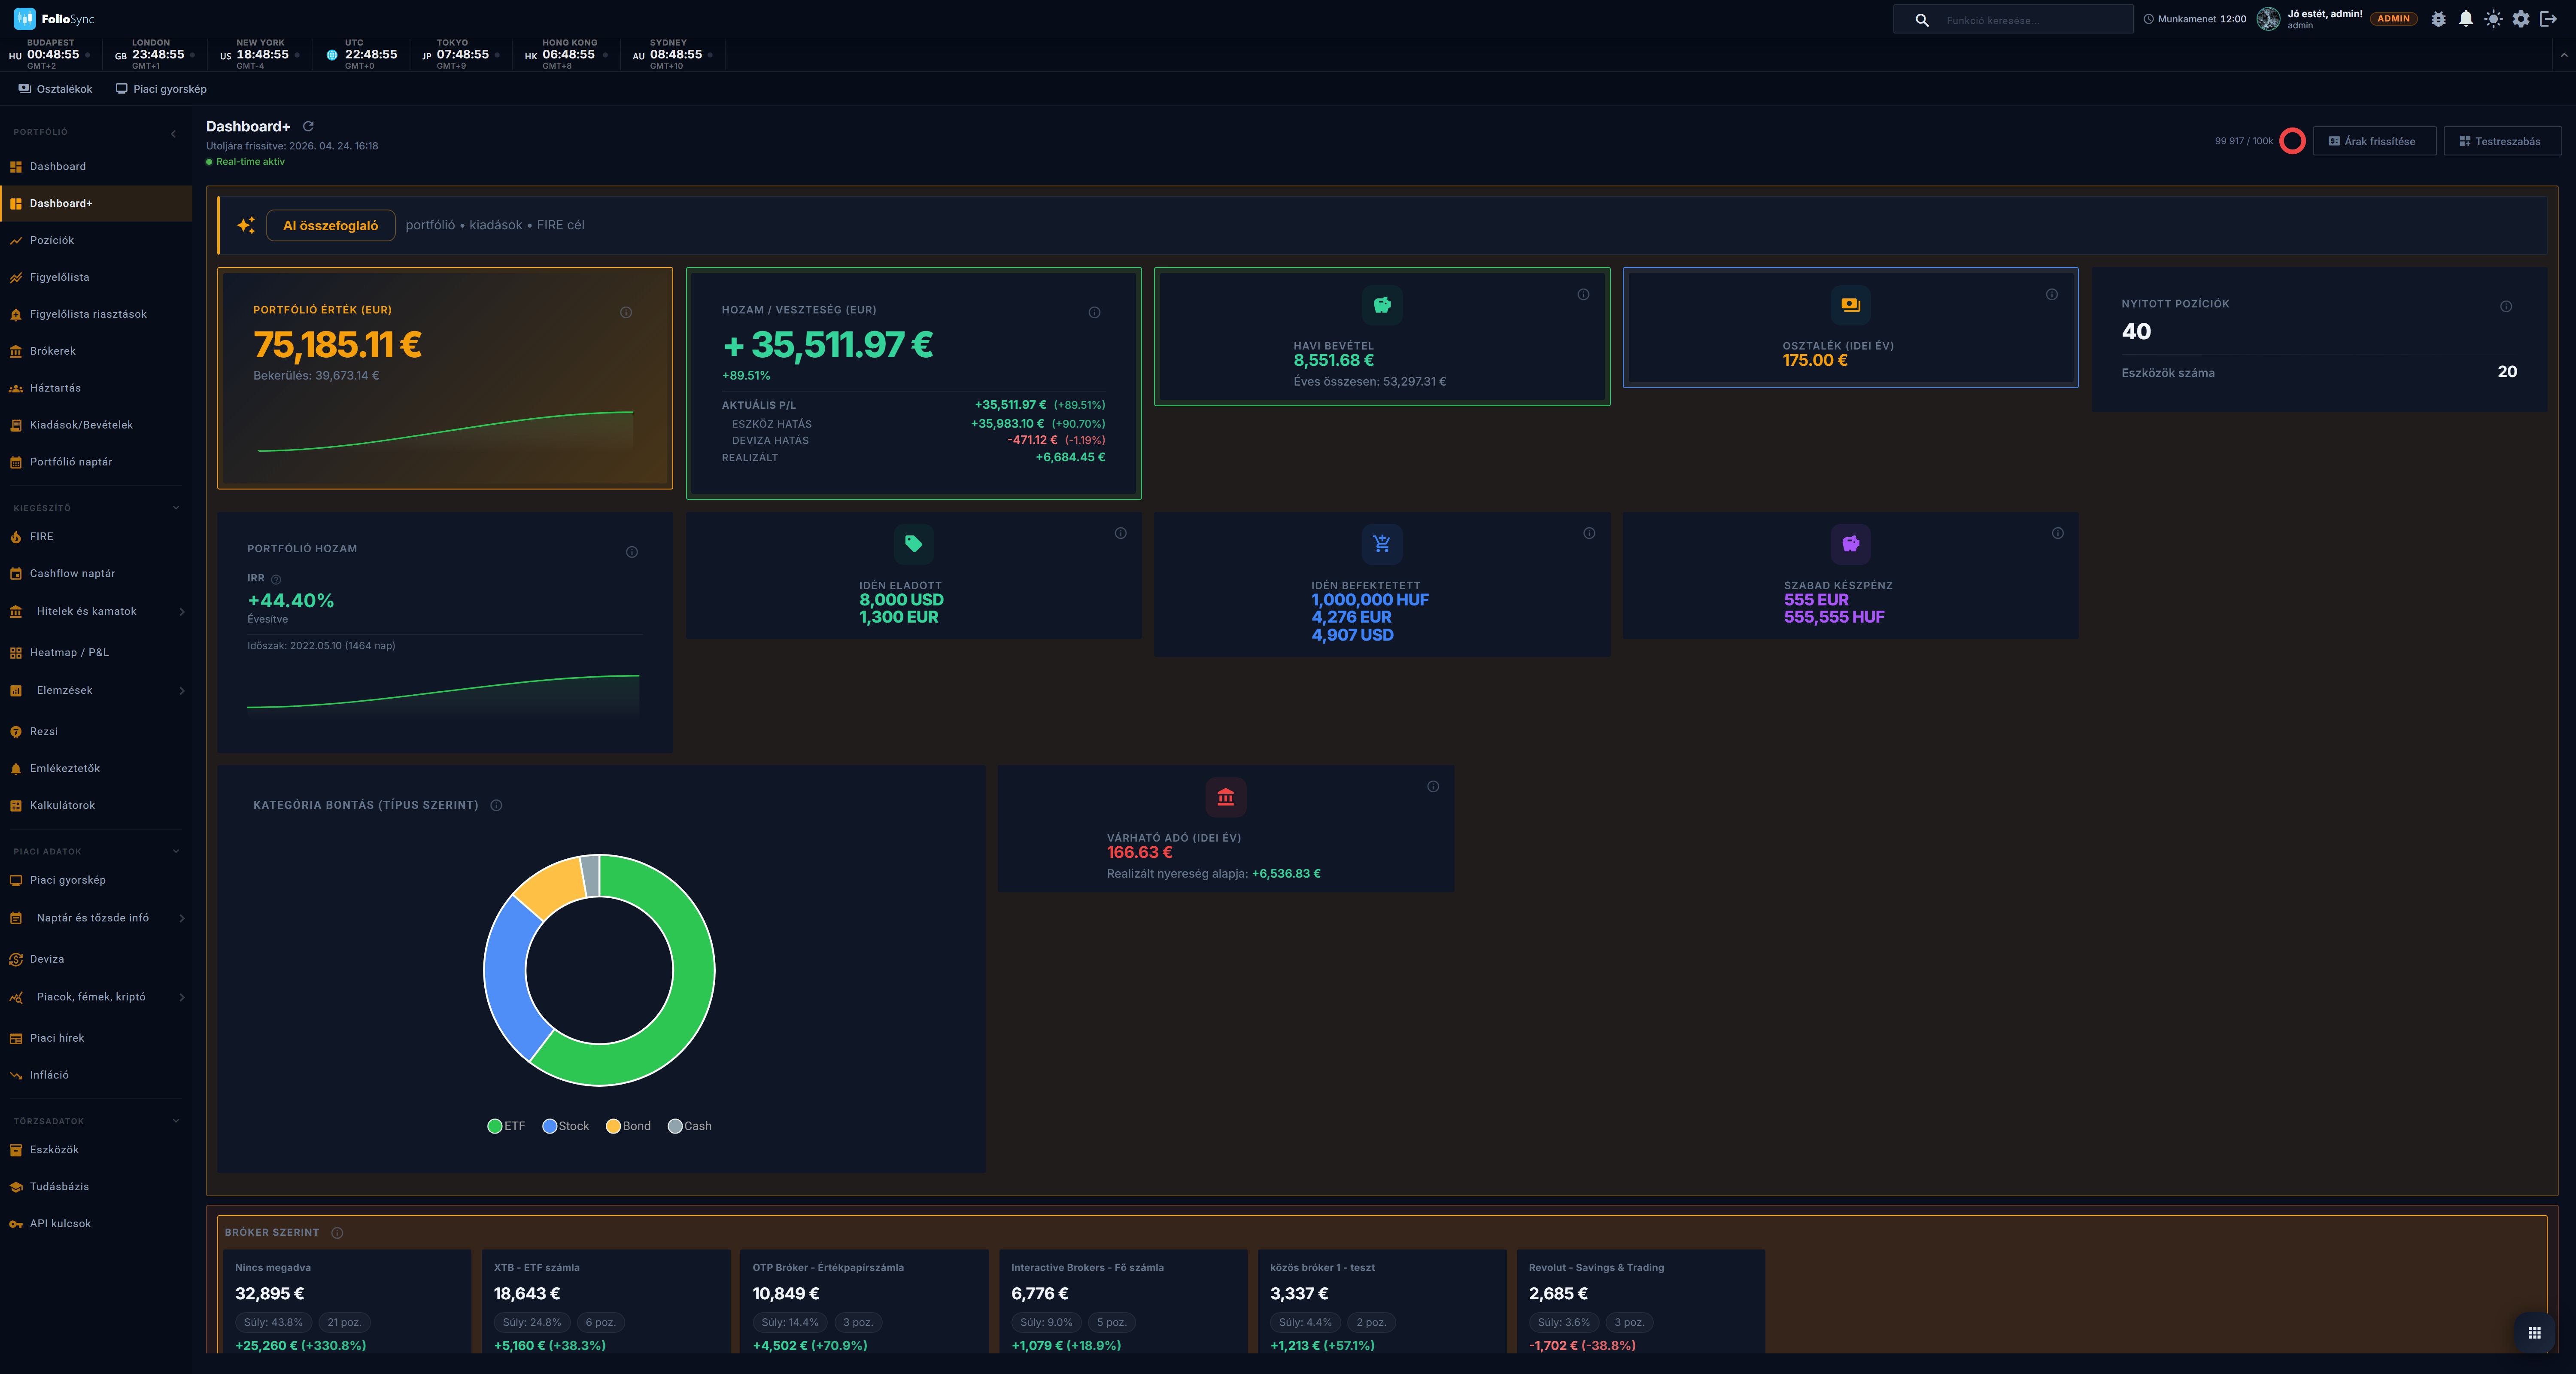Click the piggy bank icon in Havi bevétel

(x=1382, y=305)
